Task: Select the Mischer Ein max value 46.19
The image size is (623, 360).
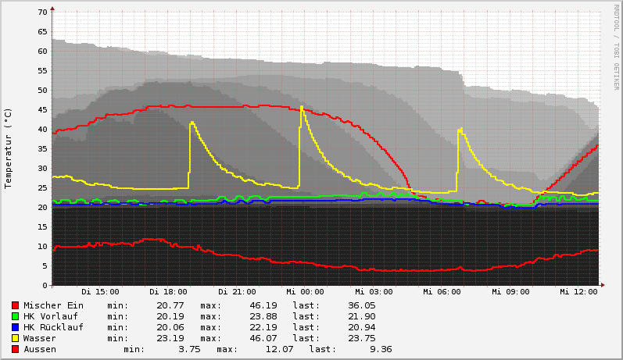Action: click(235, 305)
